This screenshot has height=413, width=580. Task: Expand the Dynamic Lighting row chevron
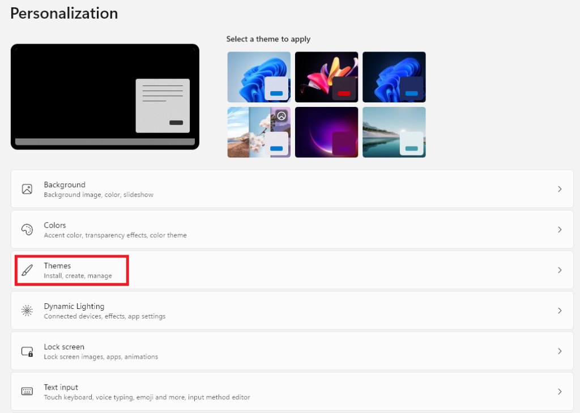pos(560,311)
